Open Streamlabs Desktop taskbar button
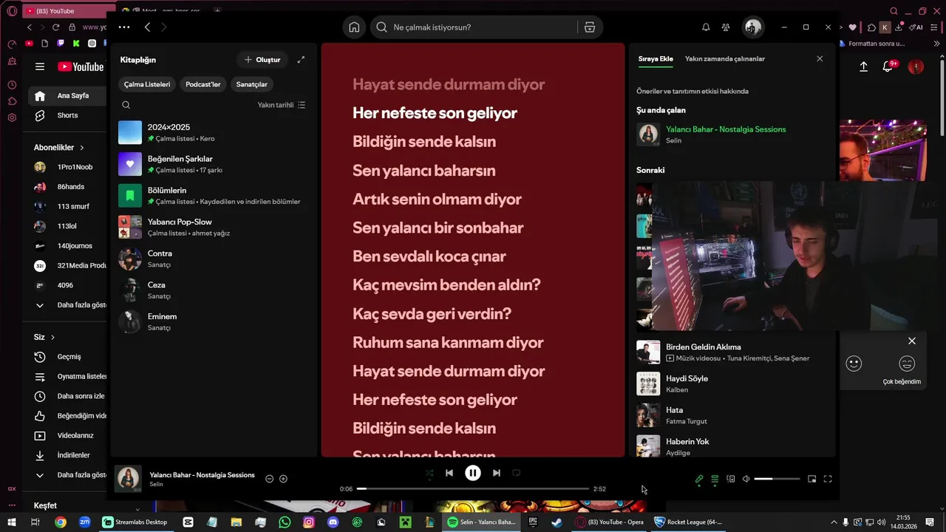 pyautogui.click(x=135, y=522)
